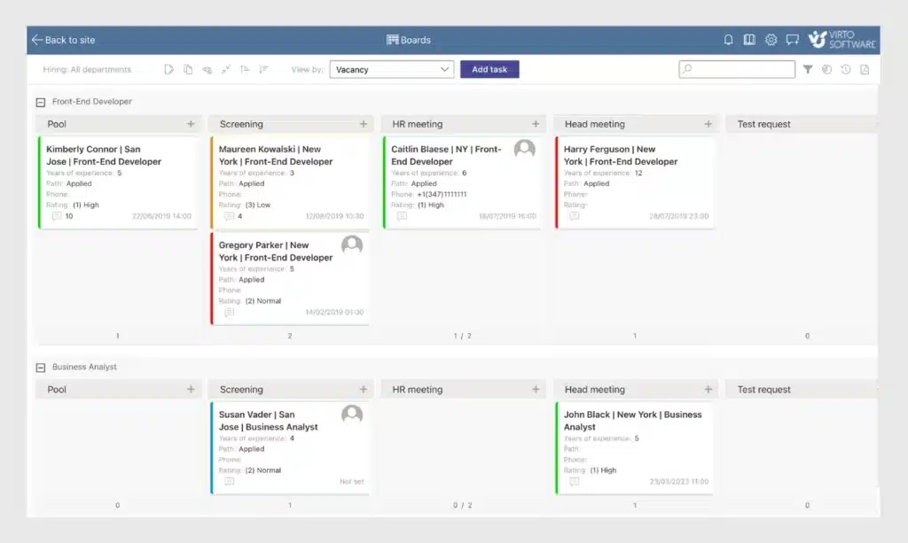Add card to Front-End Developer Screening column
Viewport: 908px width, 543px height.
[363, 124]
